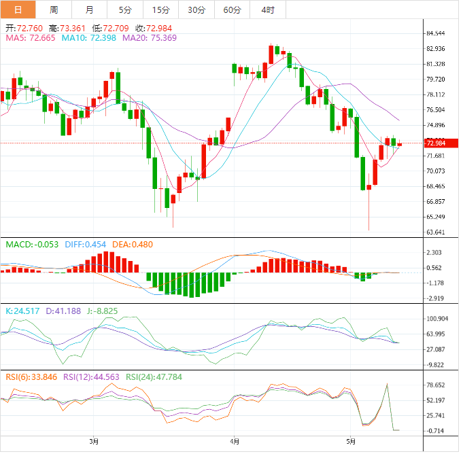Click the 5月 date marker on the axis

coord(350,442)
